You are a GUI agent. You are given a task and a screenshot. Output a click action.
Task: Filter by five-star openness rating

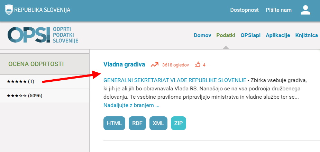pyautogui.click(x=20, y=81)
